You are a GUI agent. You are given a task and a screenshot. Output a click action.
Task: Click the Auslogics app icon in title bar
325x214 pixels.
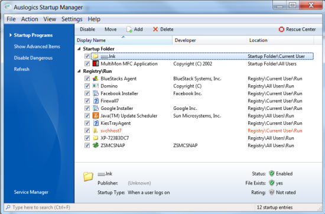[8, 7]
